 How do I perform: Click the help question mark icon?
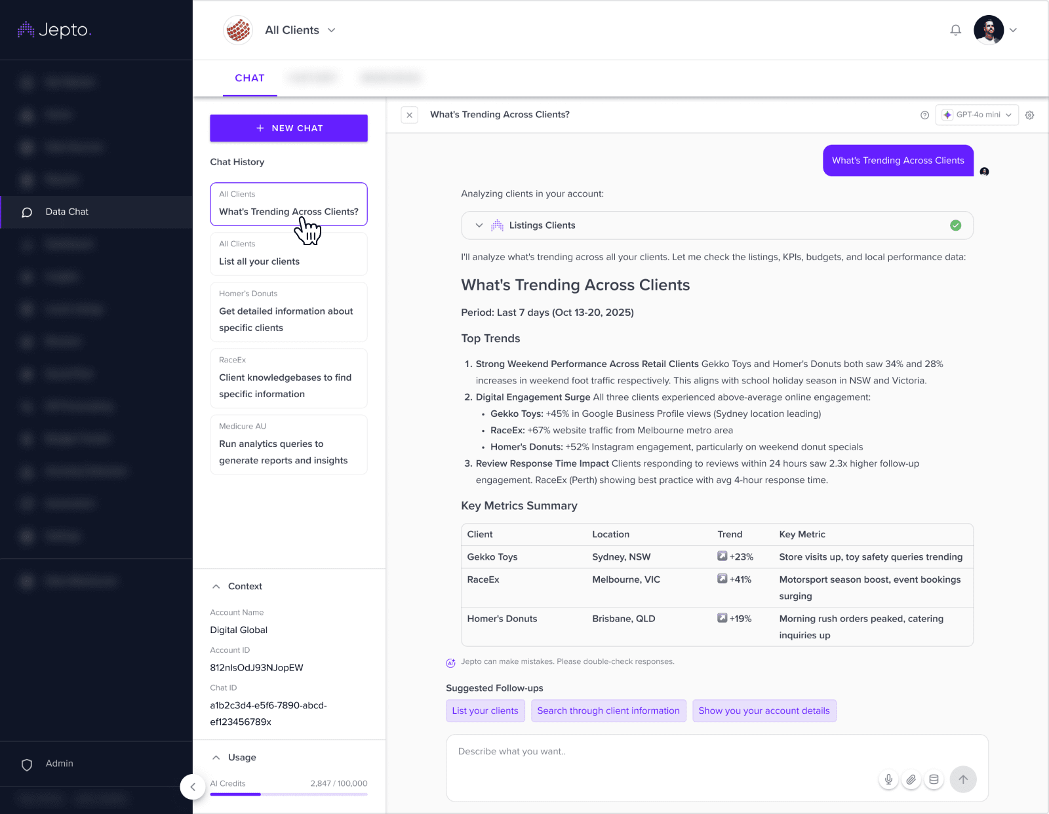(924, 115)
